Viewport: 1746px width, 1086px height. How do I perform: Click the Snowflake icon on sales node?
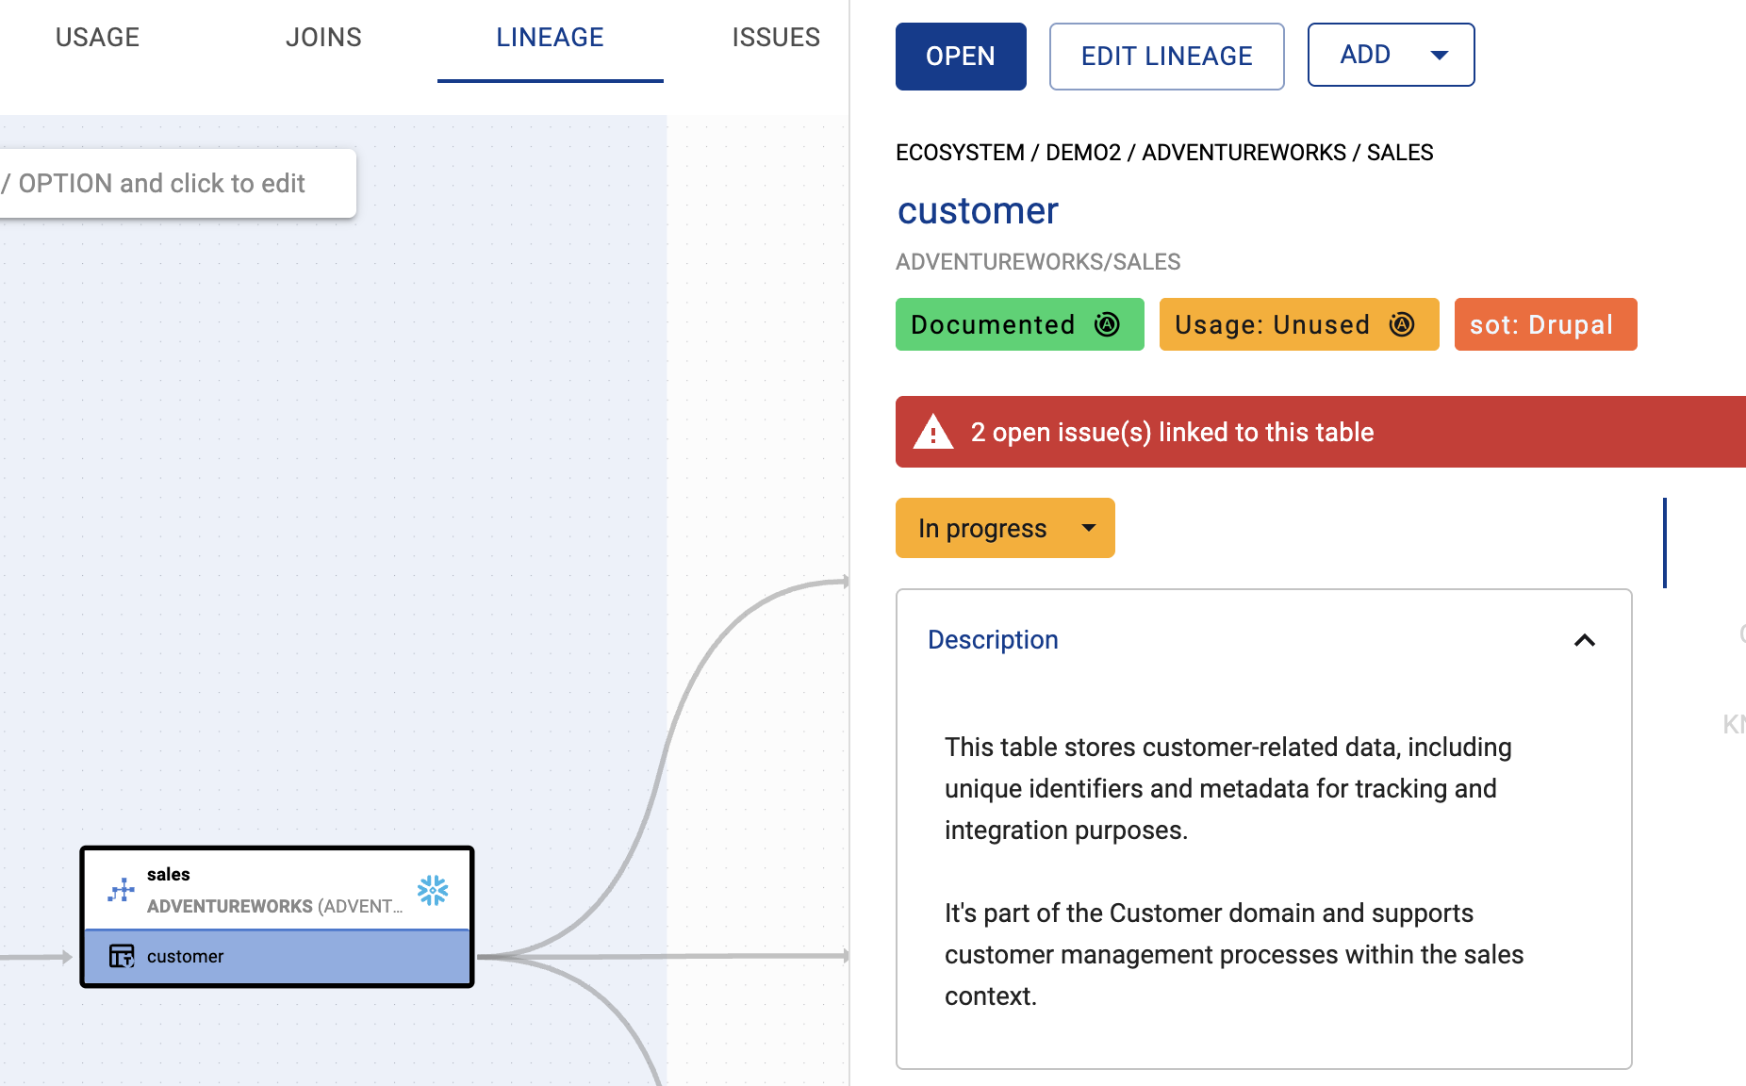pyautogui.click(x=433, y=890)
